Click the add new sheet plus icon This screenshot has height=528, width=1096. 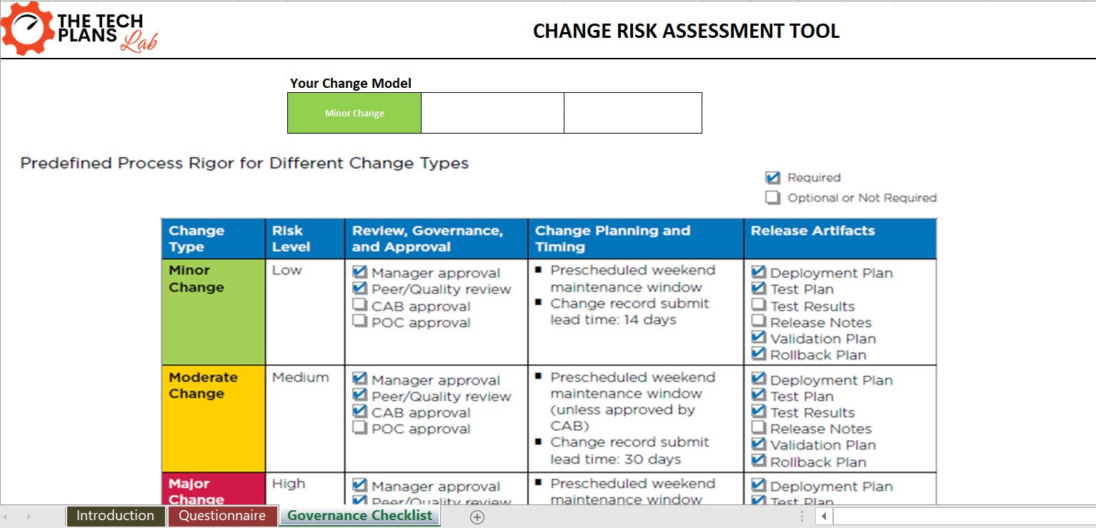coord(477,516)
